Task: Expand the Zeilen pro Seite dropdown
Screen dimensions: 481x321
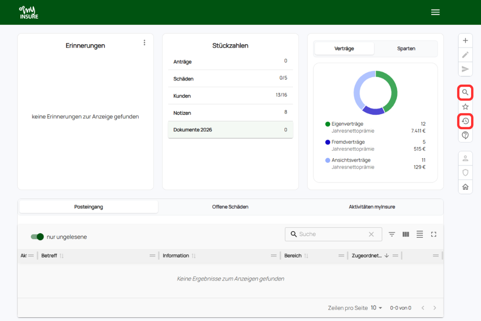Action: click(x=377, y=308)
